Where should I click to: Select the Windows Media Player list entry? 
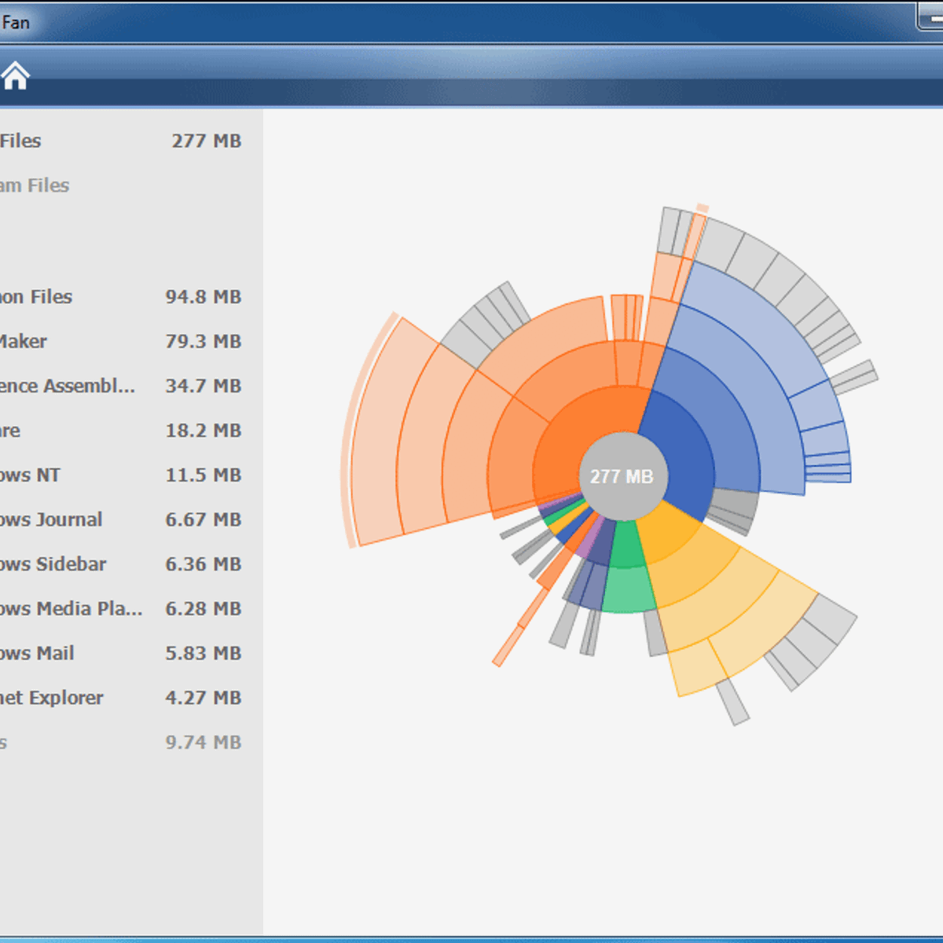tap(118, 609)
